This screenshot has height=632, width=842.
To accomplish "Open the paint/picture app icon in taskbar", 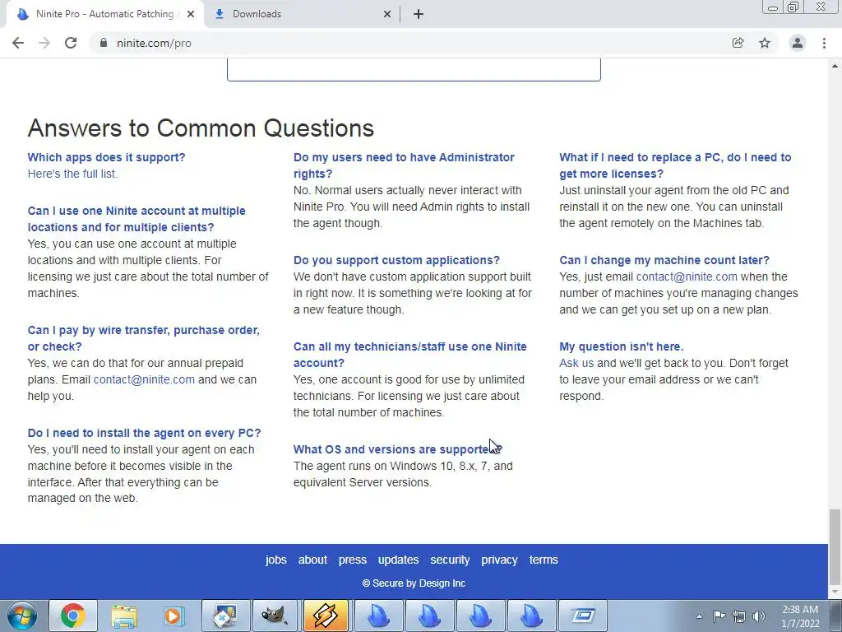I will (x=224, y=616).
